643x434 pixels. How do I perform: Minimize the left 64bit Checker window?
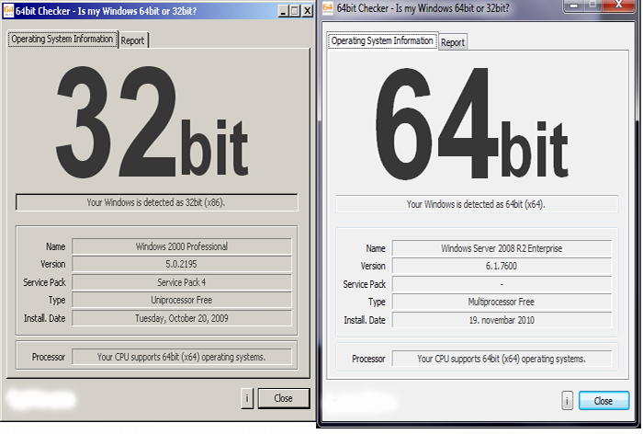[283, 11]
